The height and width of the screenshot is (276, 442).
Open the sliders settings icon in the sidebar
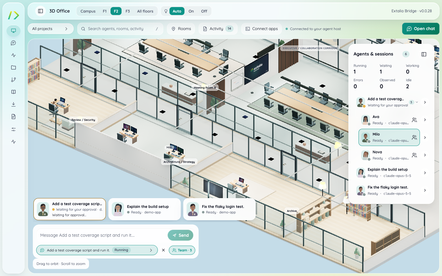pos(14,129)
